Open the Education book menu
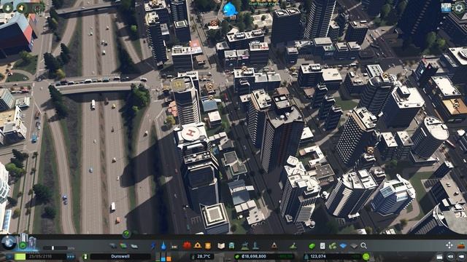Image resolution: width=467 pixels, height=262 pixels. 221,246
